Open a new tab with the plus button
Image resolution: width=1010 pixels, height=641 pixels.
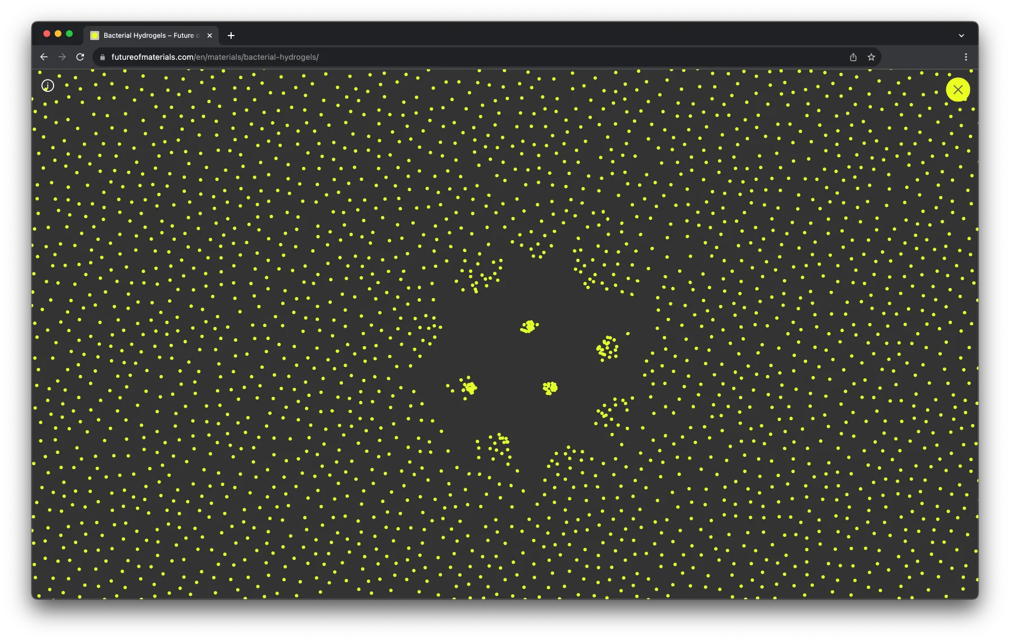pyautogui.click(x=231, y=36)
